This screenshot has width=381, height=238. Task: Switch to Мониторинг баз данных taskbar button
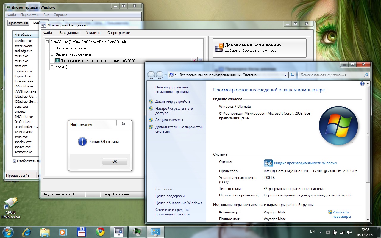119,232
